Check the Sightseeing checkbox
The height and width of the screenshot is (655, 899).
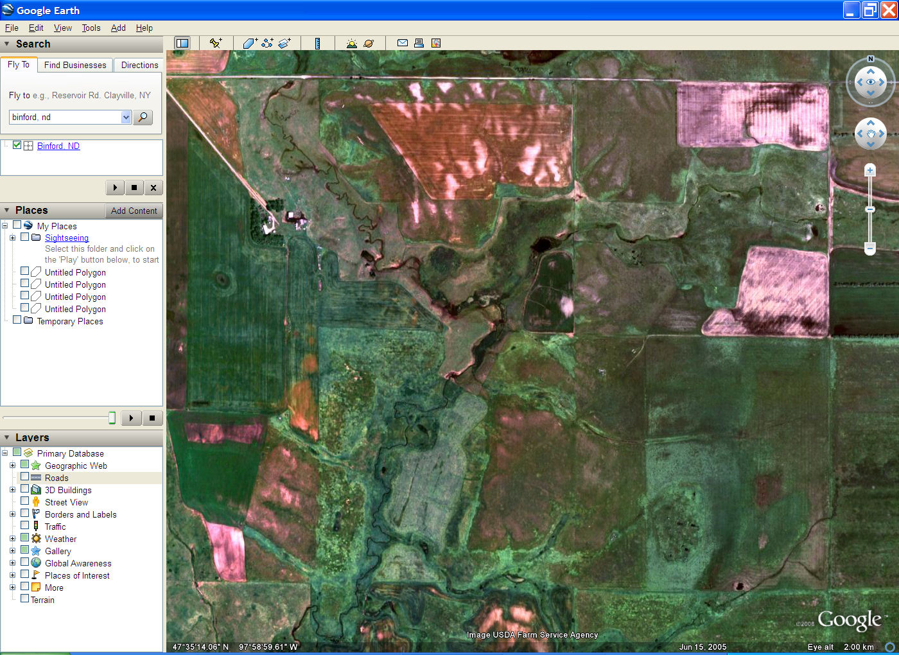pos(25,237)
